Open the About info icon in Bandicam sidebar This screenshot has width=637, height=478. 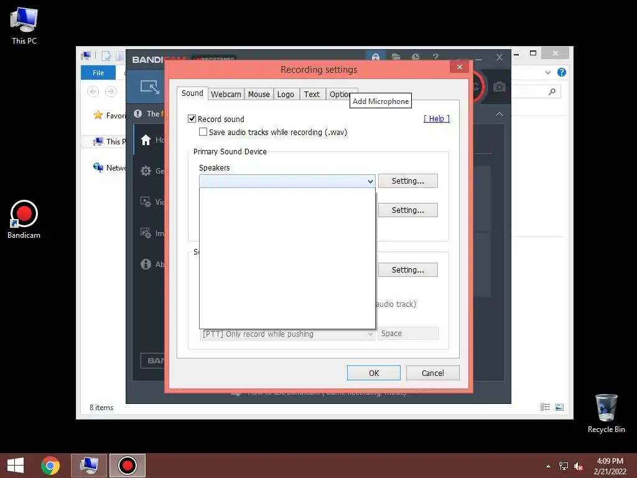(x=146, y=264)
